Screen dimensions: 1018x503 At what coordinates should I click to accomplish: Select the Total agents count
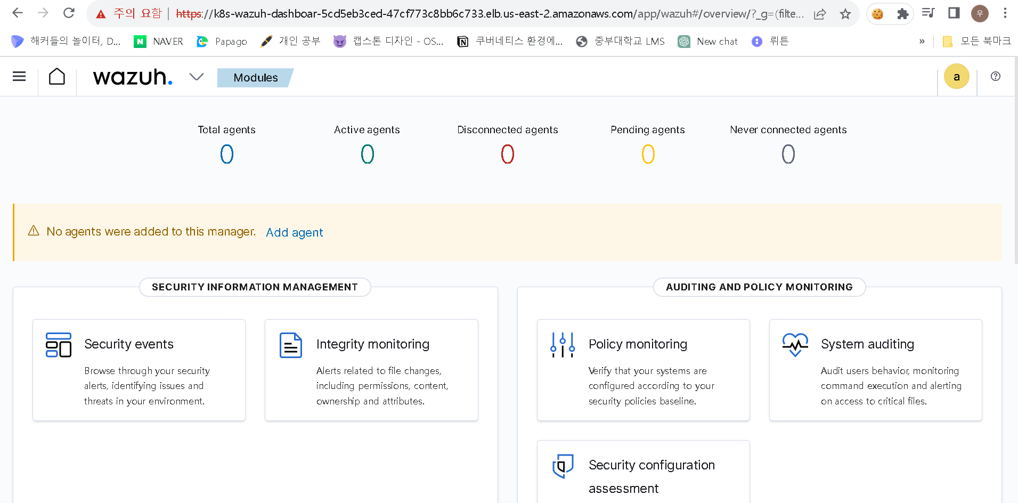click(x=227, y=155)
